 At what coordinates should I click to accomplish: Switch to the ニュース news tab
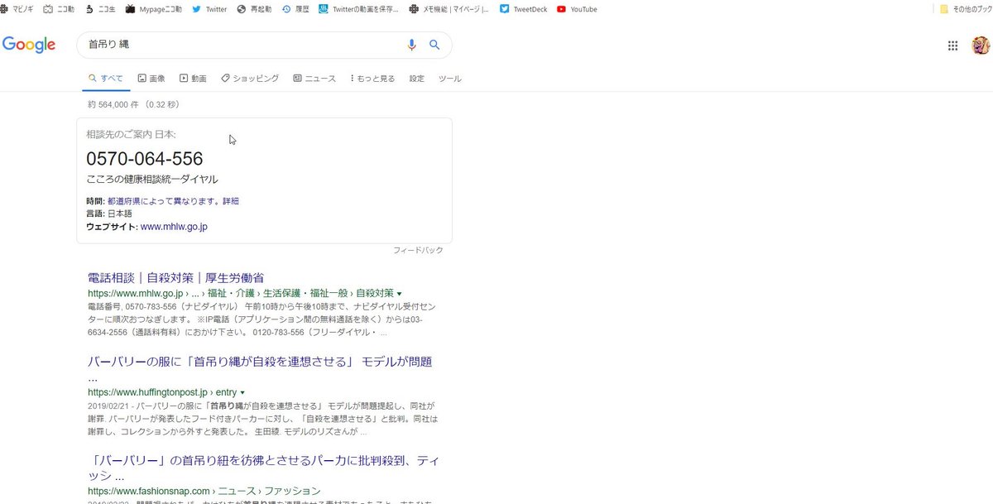tap(314, 79)
